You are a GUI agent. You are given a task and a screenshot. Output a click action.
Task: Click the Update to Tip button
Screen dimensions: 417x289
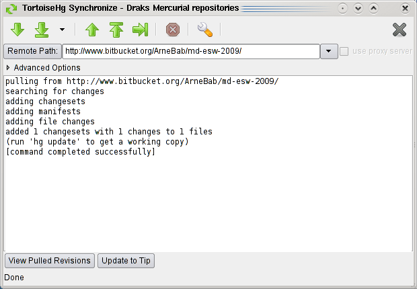pos(126,261)
